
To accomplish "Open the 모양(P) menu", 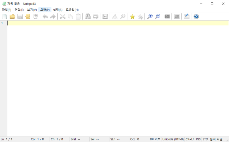I will pyautogui.click(x=45, y=10).
